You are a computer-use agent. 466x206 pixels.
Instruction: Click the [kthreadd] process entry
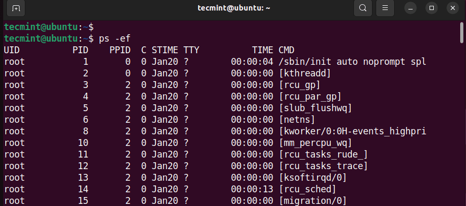[x=305, y=73]
